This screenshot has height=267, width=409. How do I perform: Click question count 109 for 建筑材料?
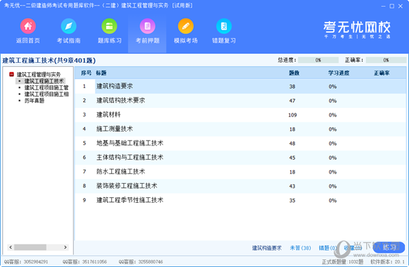(x=292, y=115)
